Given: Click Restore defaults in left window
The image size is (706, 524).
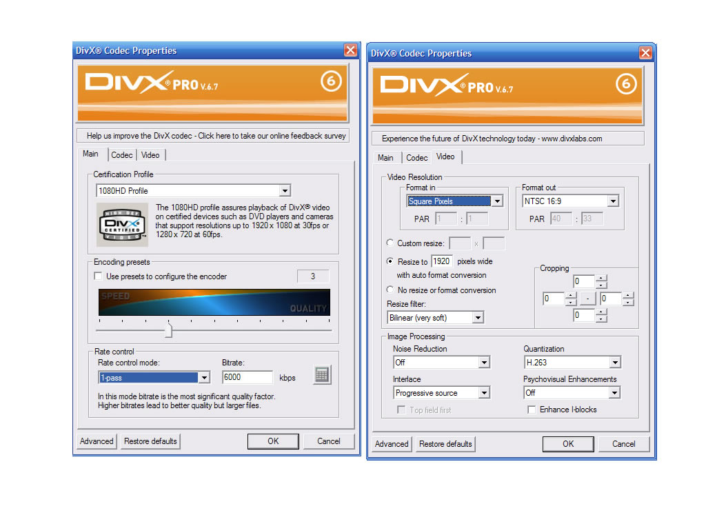Looking at the screenshot, I should pyautogui.click(x=150, y=441).
